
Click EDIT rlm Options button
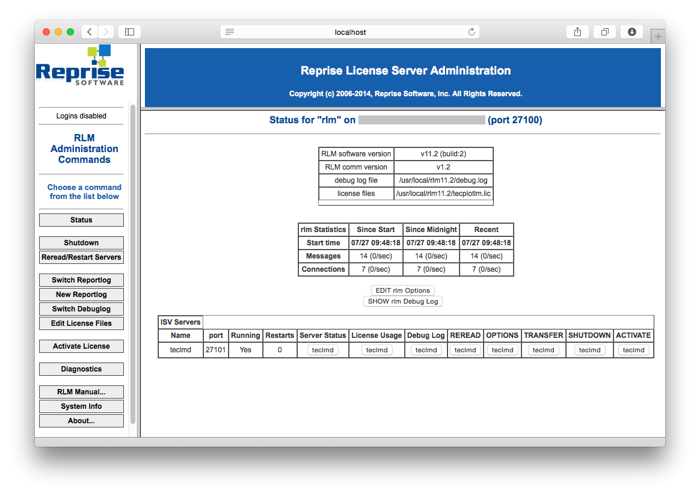pyautogui.click(x=403, y=290)
